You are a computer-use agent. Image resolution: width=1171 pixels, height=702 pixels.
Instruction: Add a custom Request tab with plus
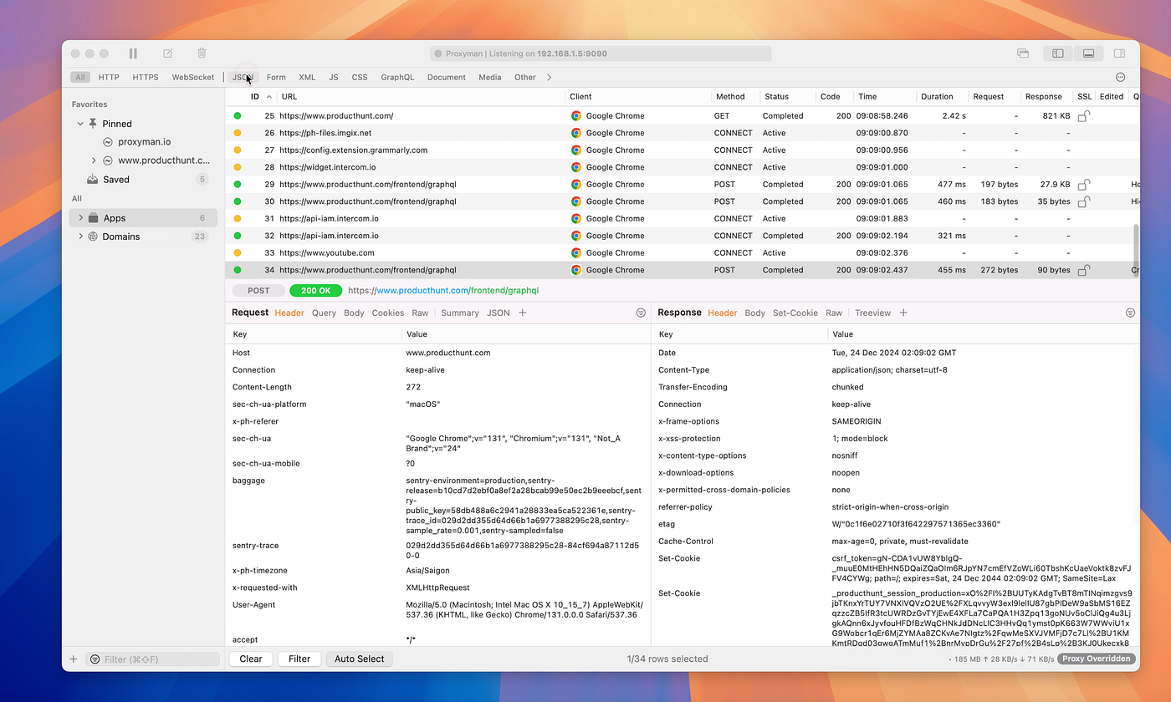coord(523,313)
